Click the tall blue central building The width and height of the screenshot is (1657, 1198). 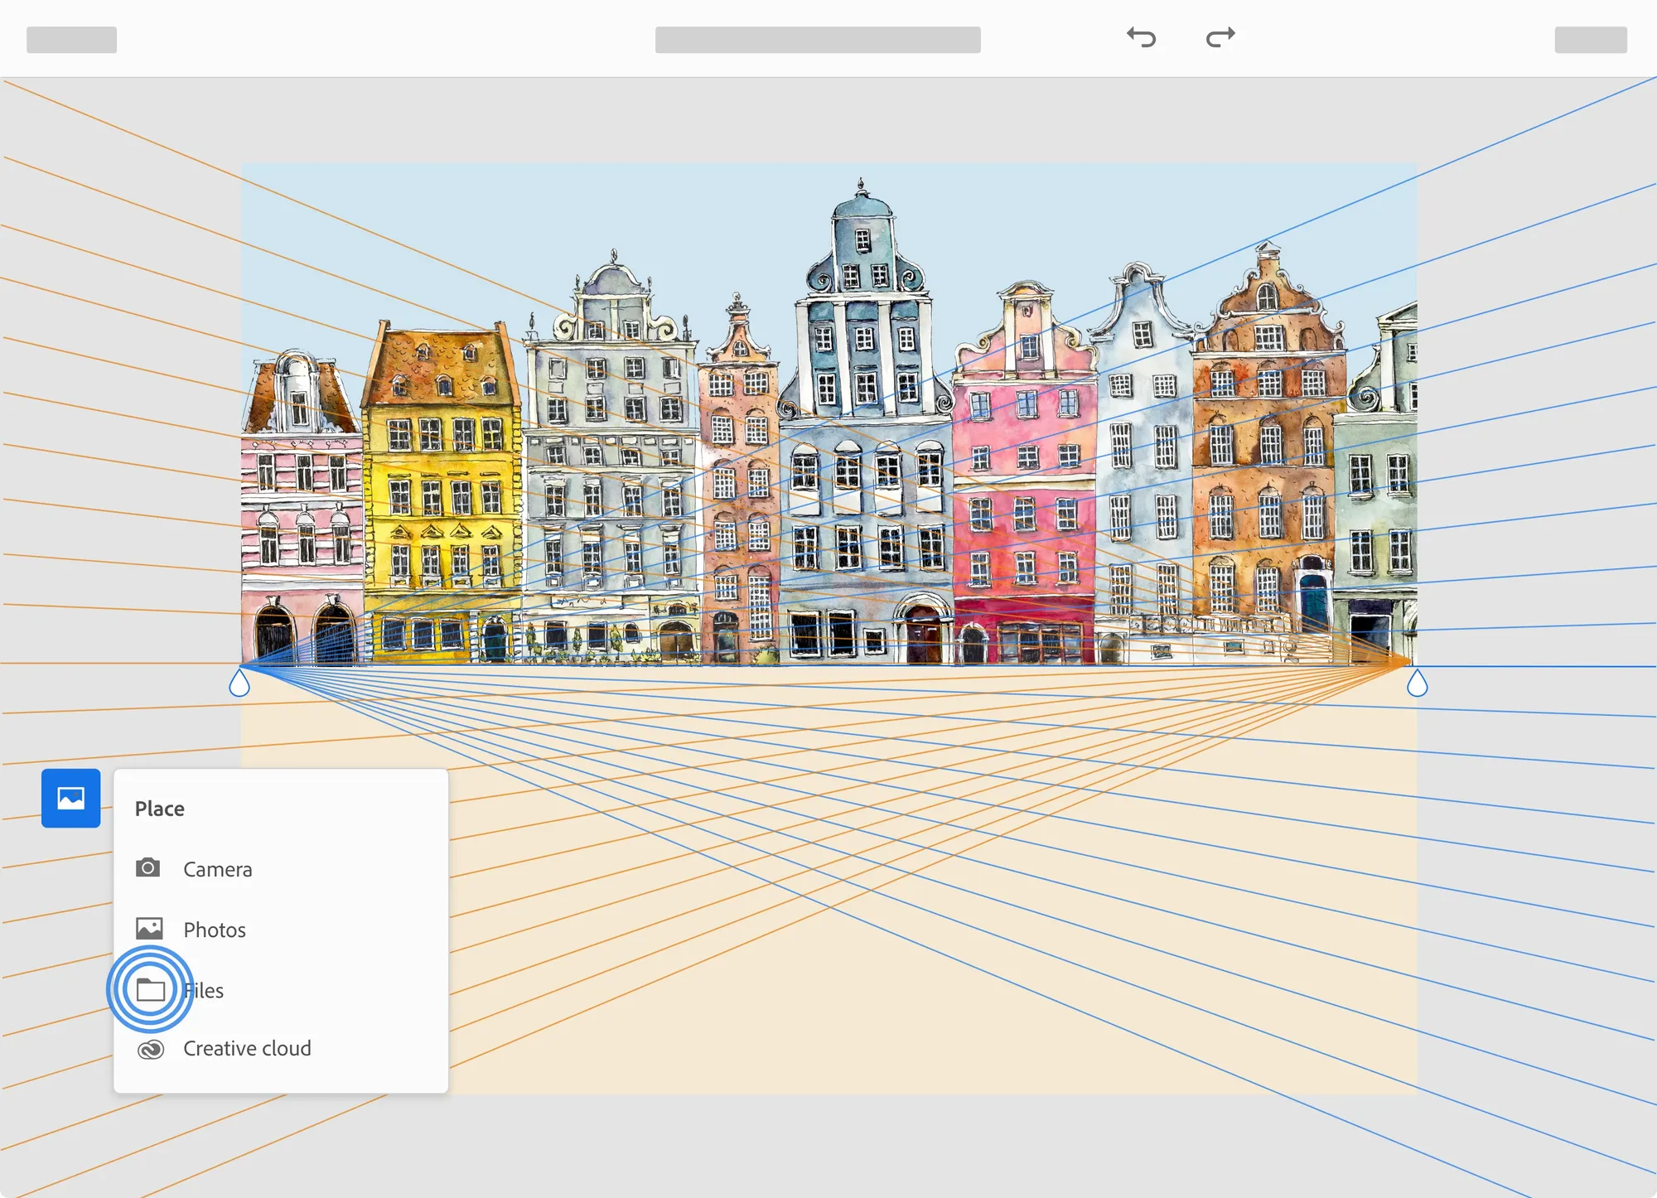[x=864, y=431]
